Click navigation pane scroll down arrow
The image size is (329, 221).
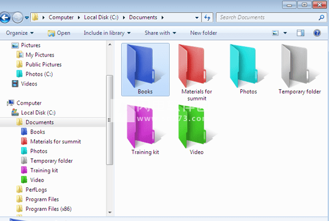(x=110, y=212)
